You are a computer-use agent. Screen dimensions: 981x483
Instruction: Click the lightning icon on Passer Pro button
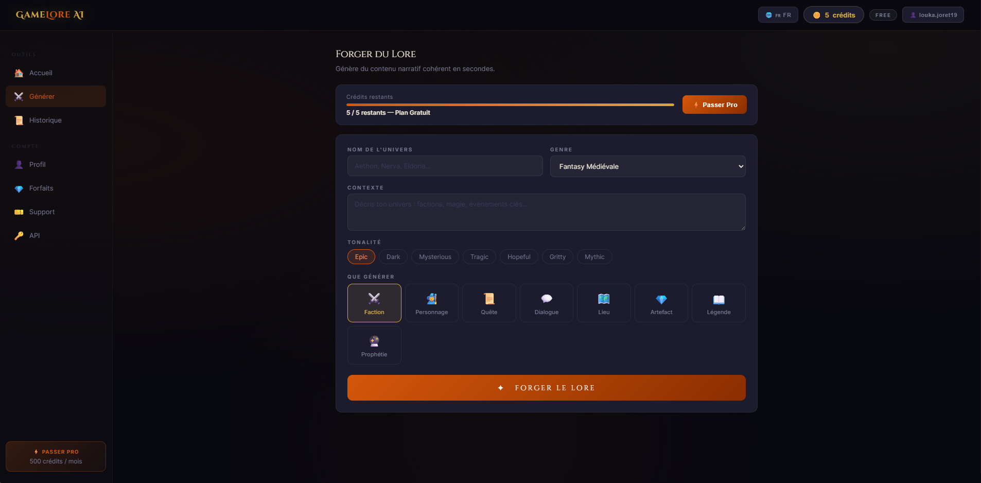[x=696, y=105]
